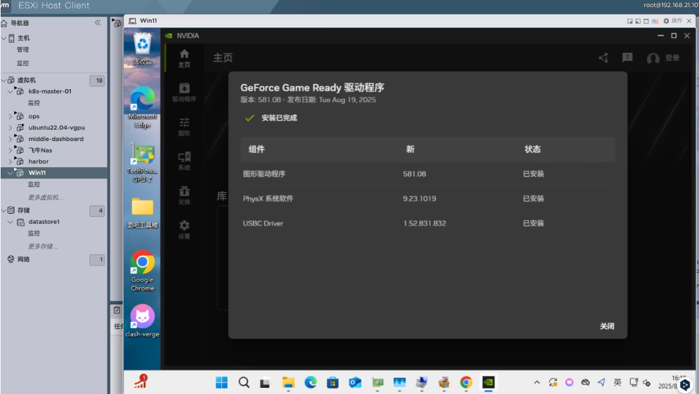Expand the harbor VM node
Image resolution: width=699 pixels, height=394 pixels.
tap(11, 162)
